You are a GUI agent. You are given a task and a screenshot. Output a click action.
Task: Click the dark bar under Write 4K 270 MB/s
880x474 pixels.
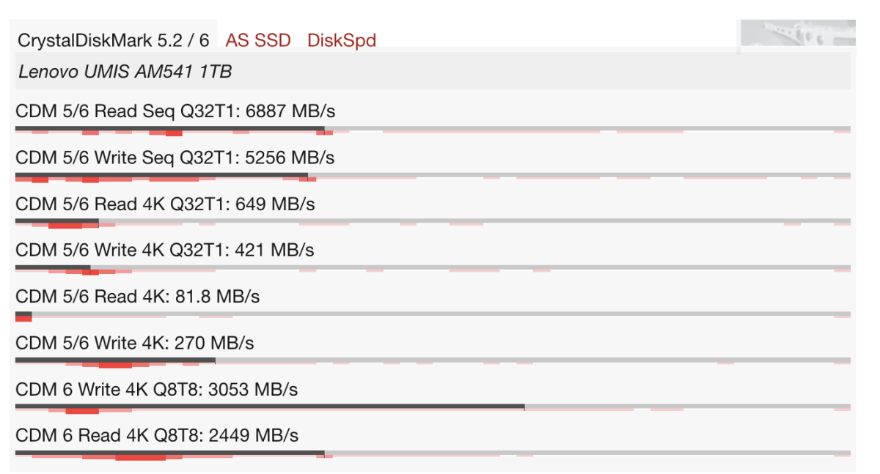pyautogui.click(x=115, y=360)
